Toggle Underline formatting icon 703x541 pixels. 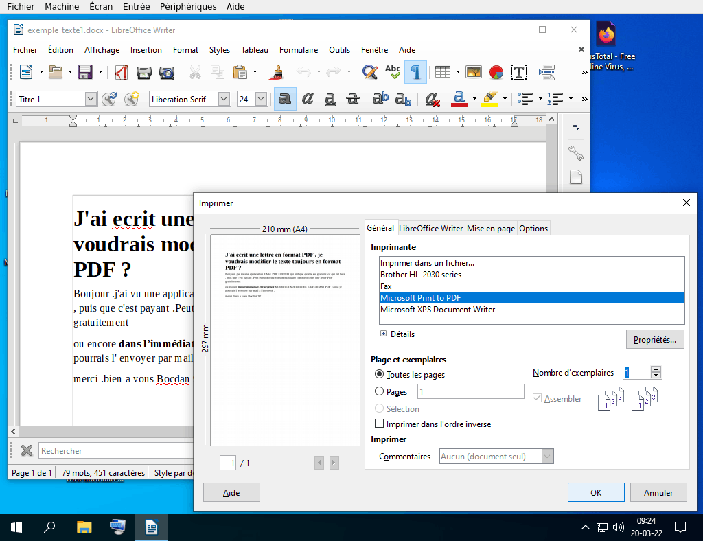coord(330,99)
